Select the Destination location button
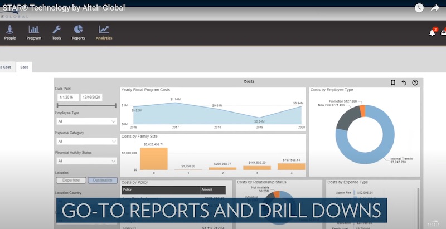Viewport: 446px width, 229px height. pos(103,180)
